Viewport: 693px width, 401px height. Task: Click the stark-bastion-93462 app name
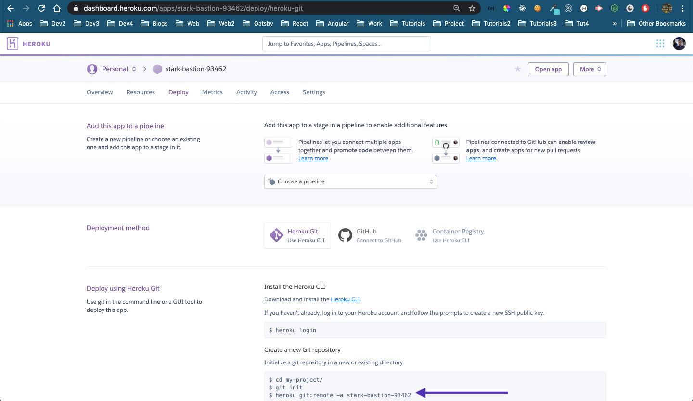coord(196,69)
